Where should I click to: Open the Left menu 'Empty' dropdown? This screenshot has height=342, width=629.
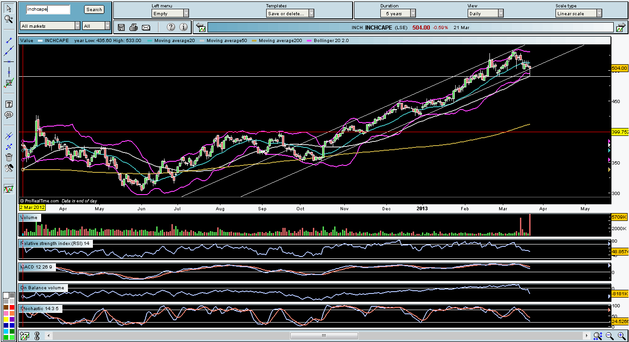click(x=170, y=13)
